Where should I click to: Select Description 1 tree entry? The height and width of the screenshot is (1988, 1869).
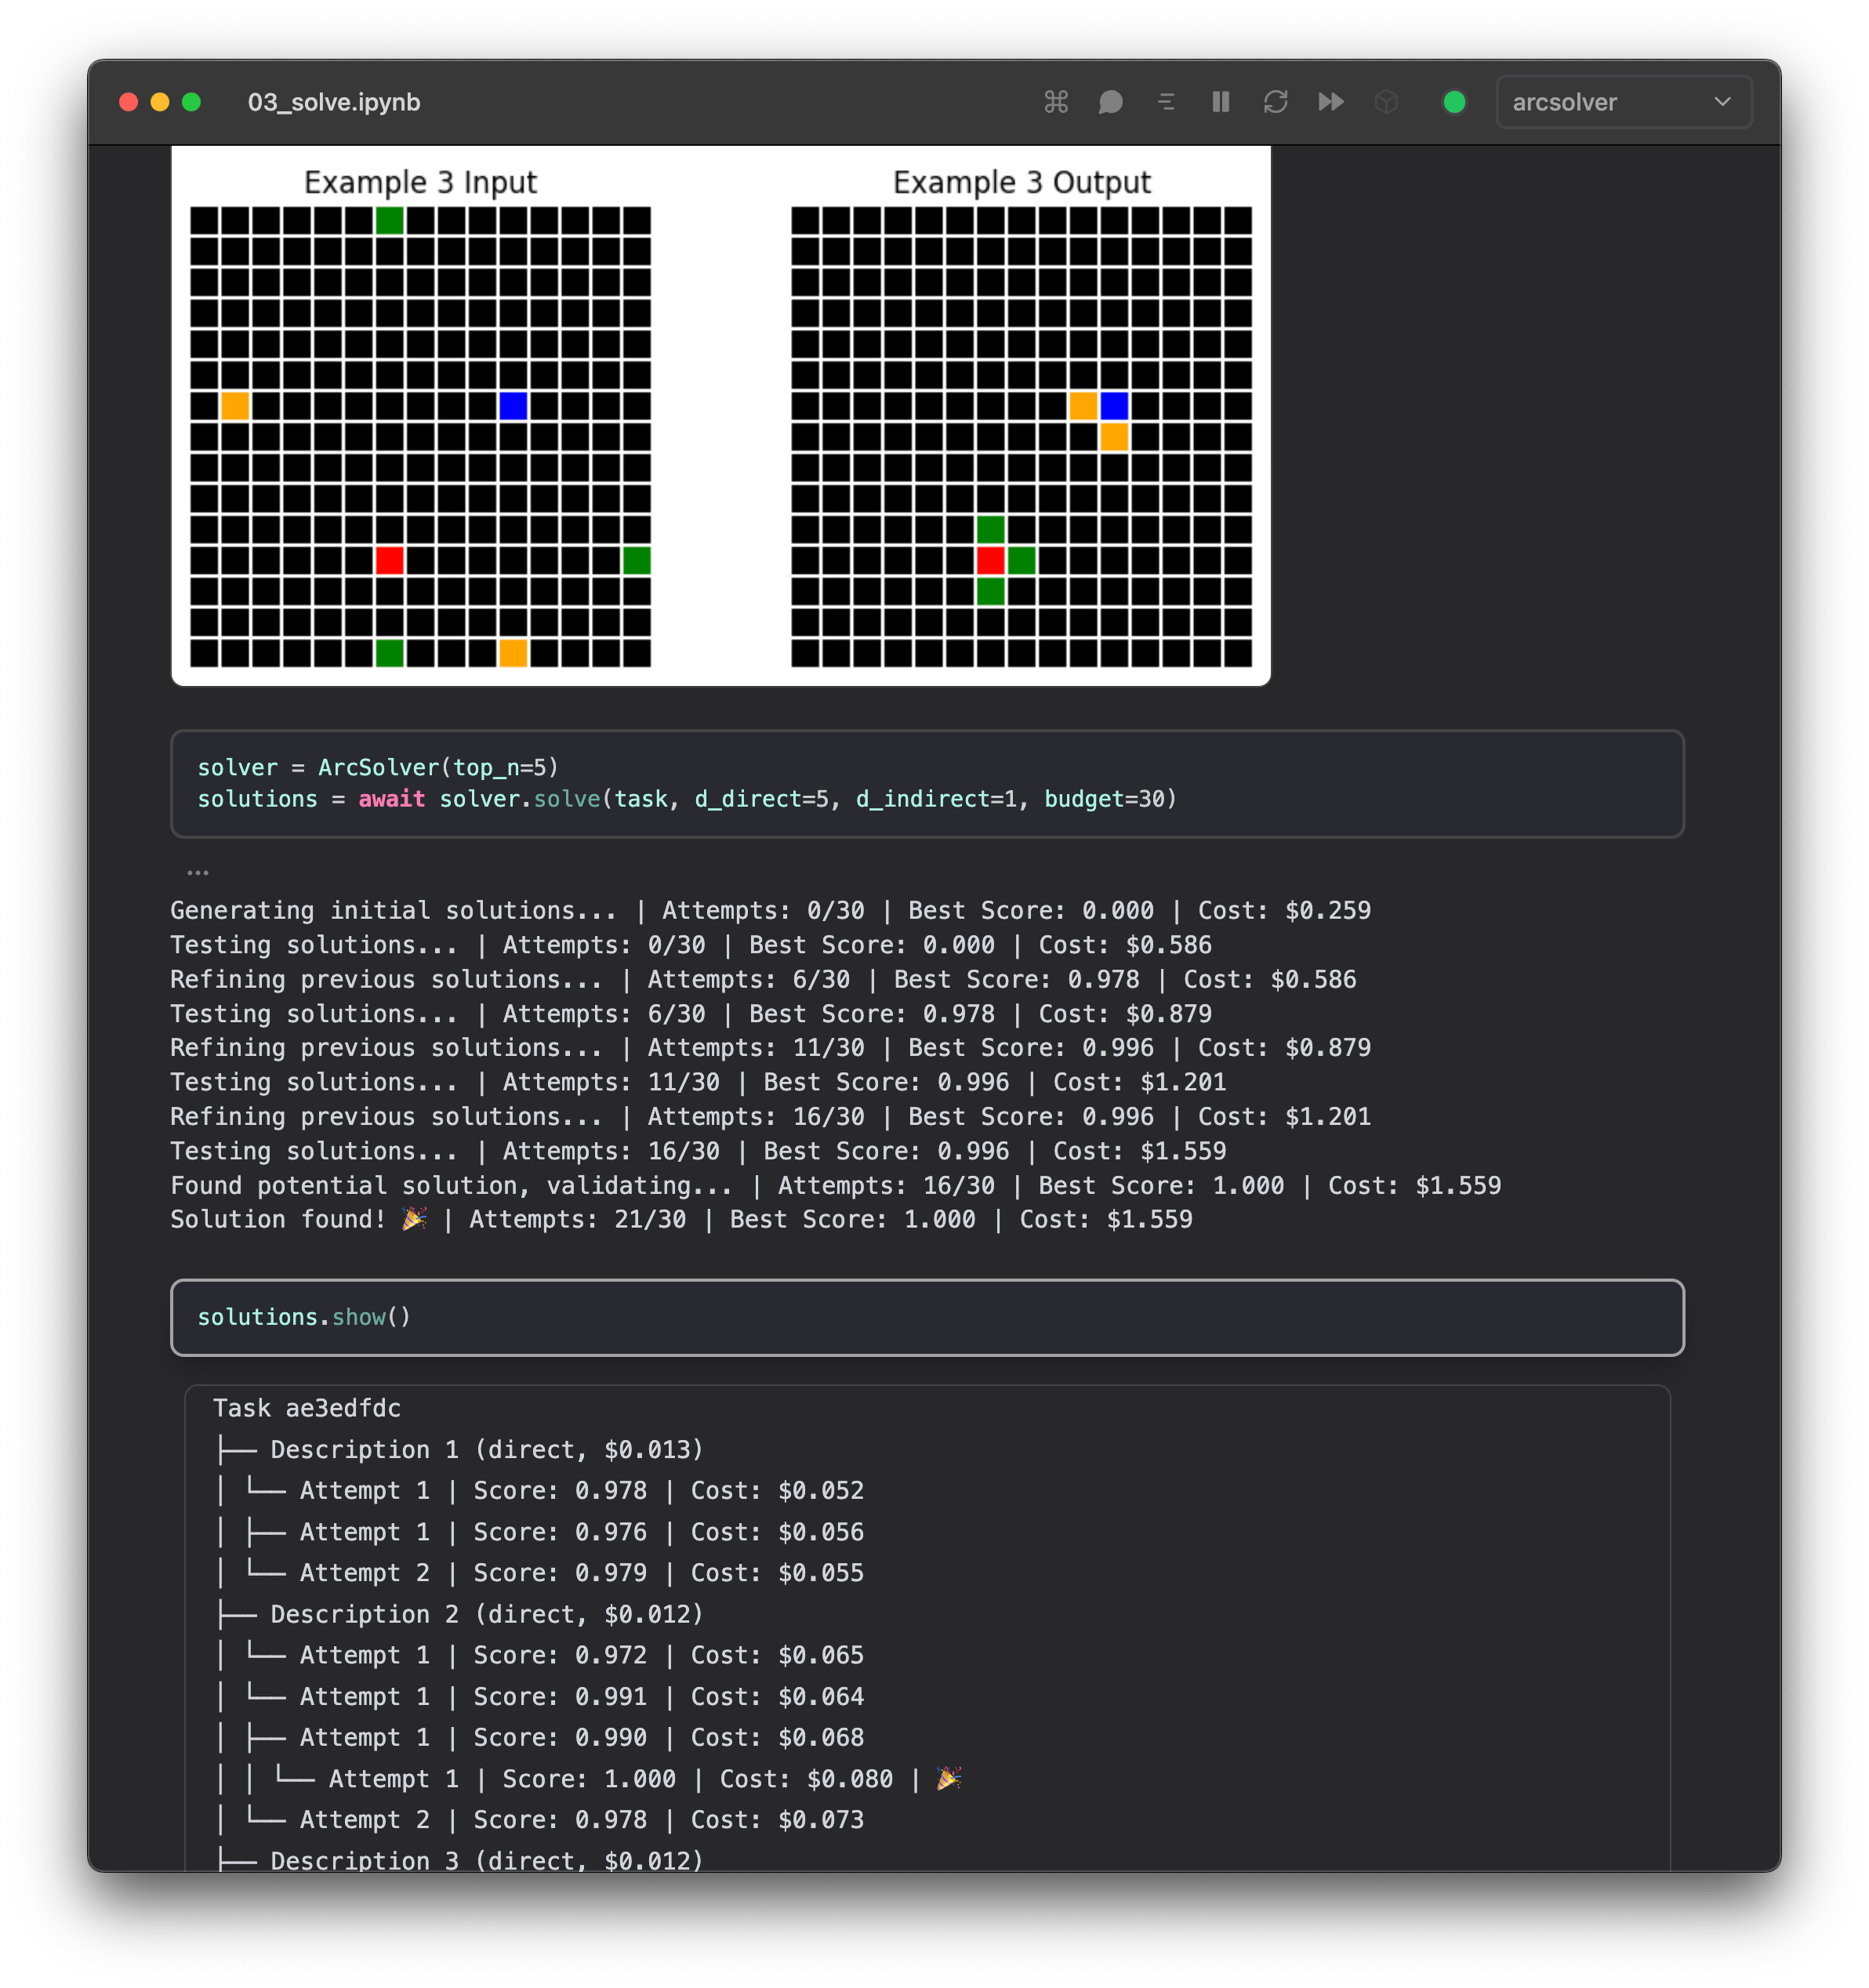[x=486, y=1449]
